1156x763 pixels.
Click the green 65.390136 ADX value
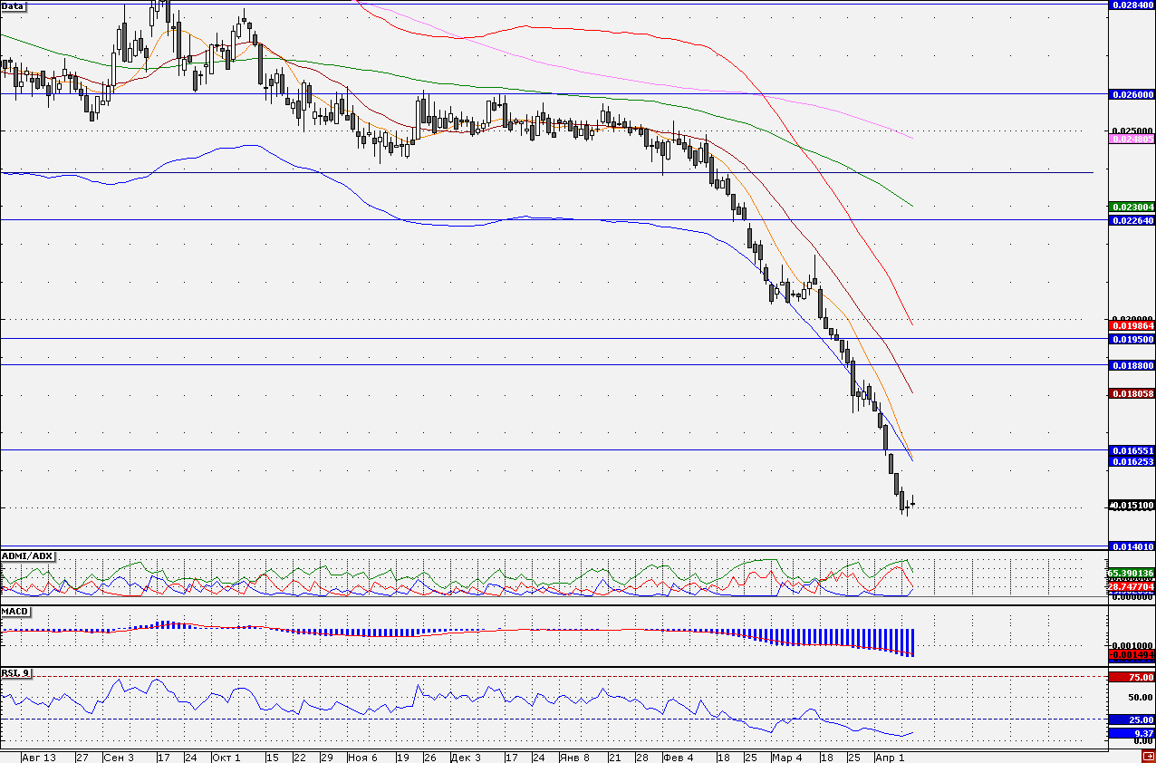tap(1132, 573)
